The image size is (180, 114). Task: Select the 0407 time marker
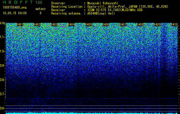tap(123, 25)
